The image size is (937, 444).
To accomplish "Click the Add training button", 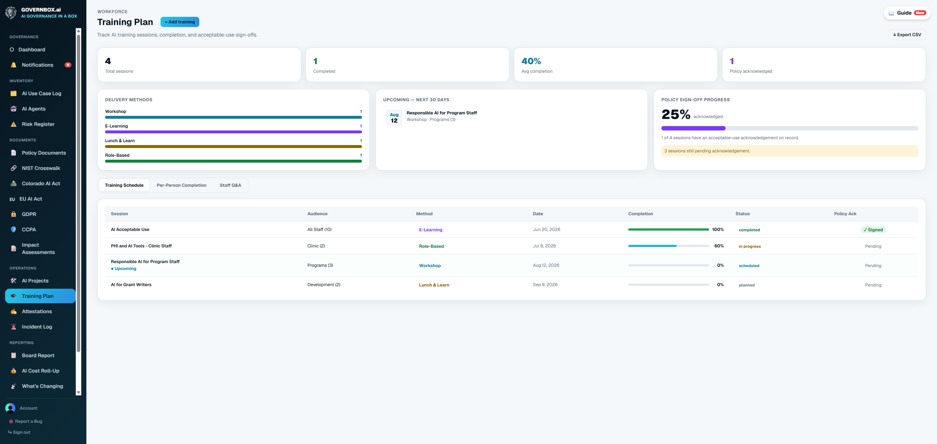I will point(180,22).
